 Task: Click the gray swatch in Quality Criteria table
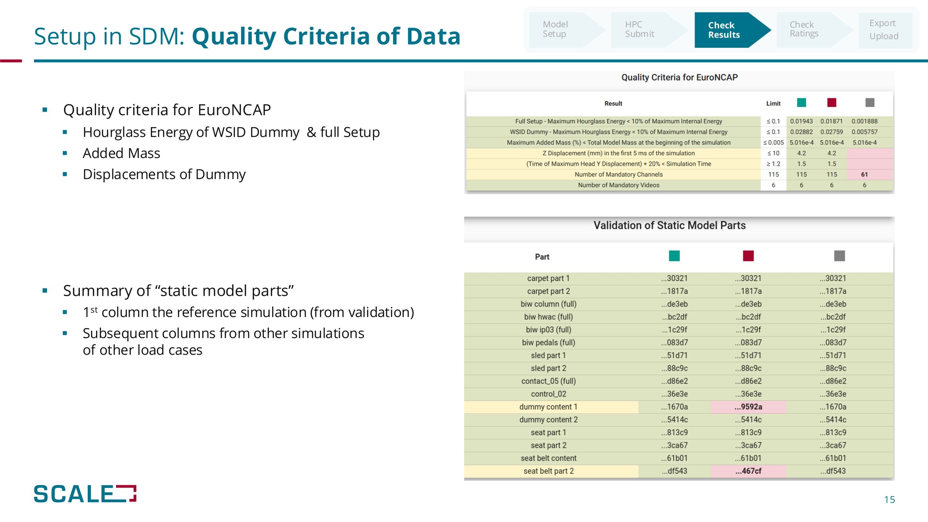coord(870,103)
